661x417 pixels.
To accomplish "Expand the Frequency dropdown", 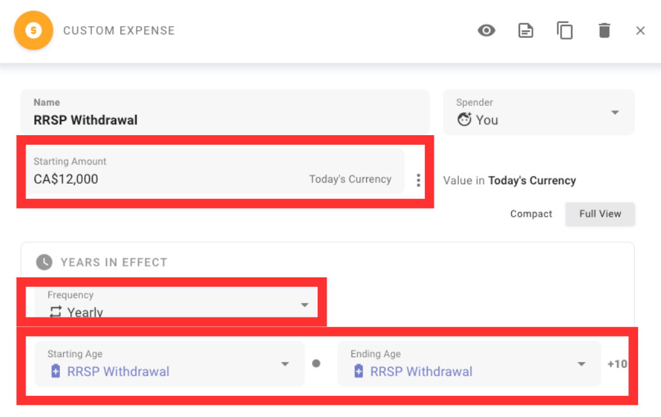I will pos(304,305).
